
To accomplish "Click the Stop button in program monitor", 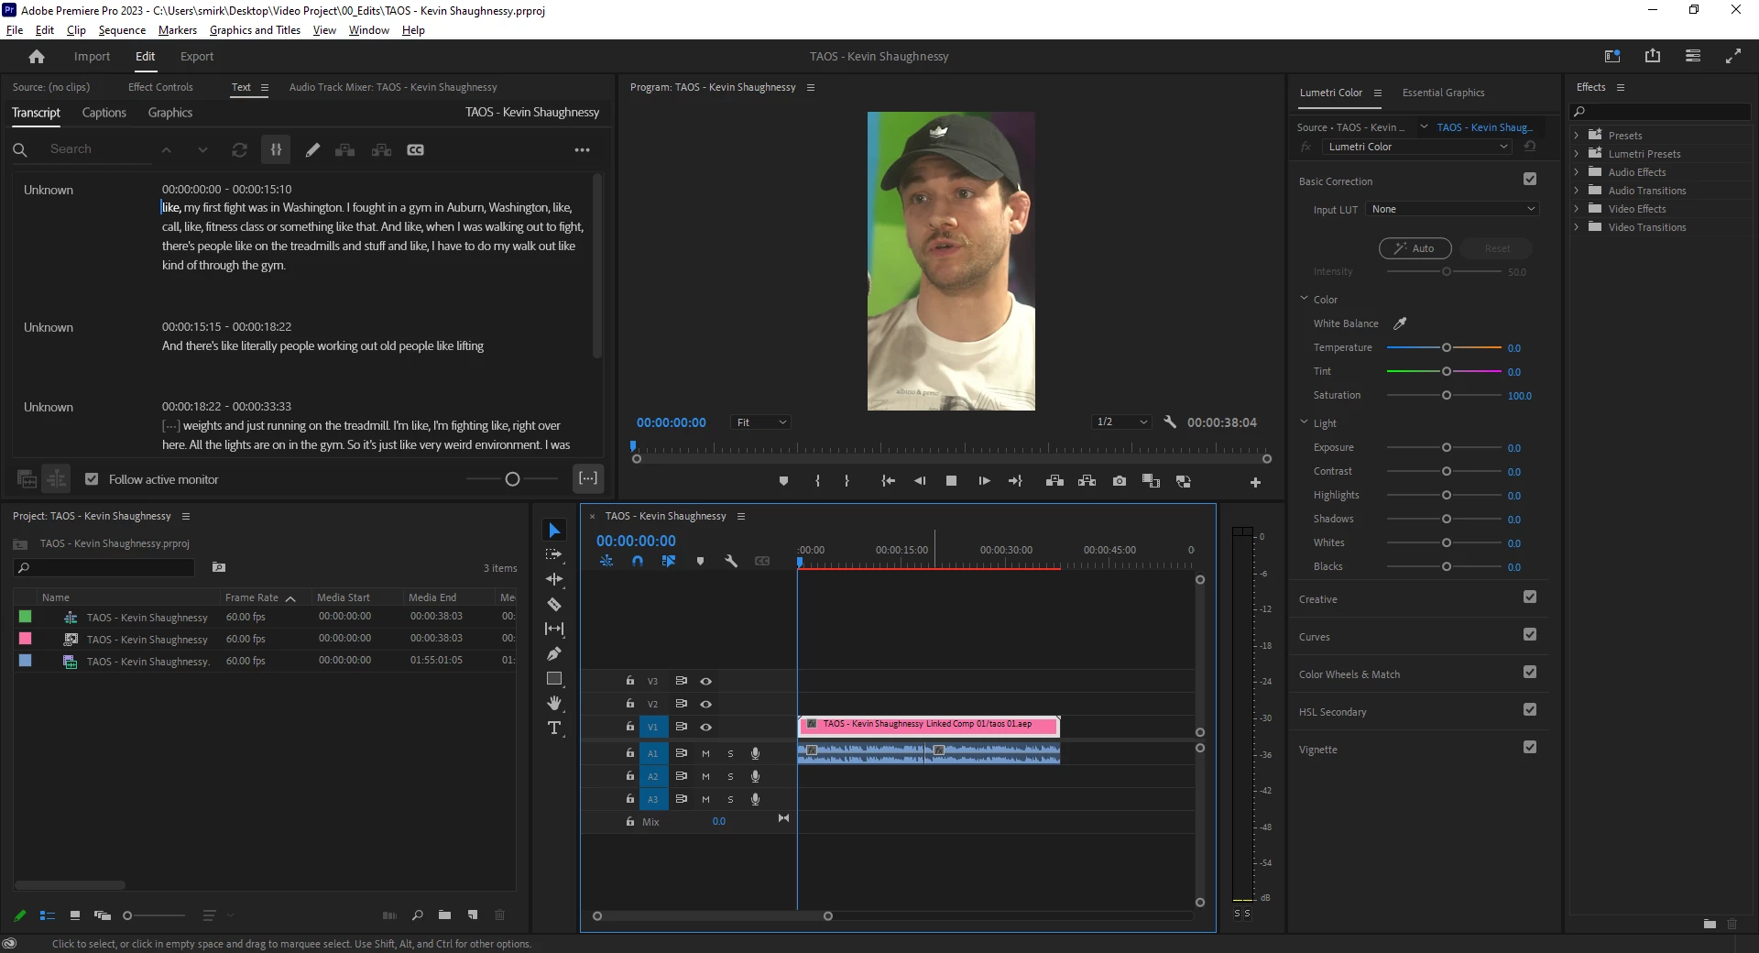I will point(951,481).
